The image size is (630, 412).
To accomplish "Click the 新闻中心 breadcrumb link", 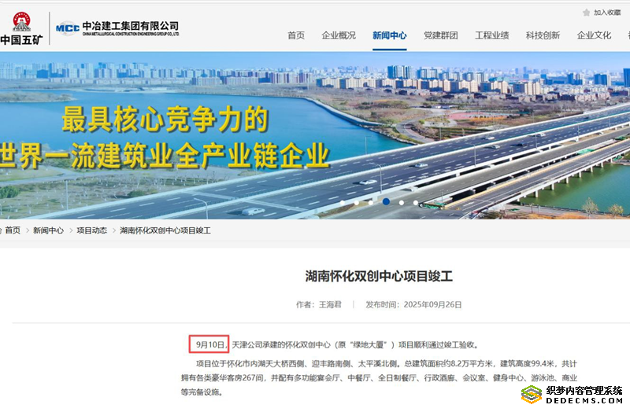I will tap(48, 230).
